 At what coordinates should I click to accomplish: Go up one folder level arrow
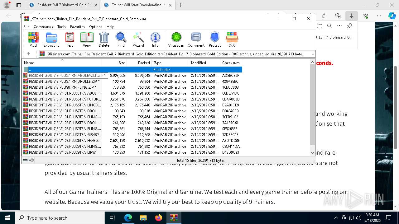[x=28, y=54]
